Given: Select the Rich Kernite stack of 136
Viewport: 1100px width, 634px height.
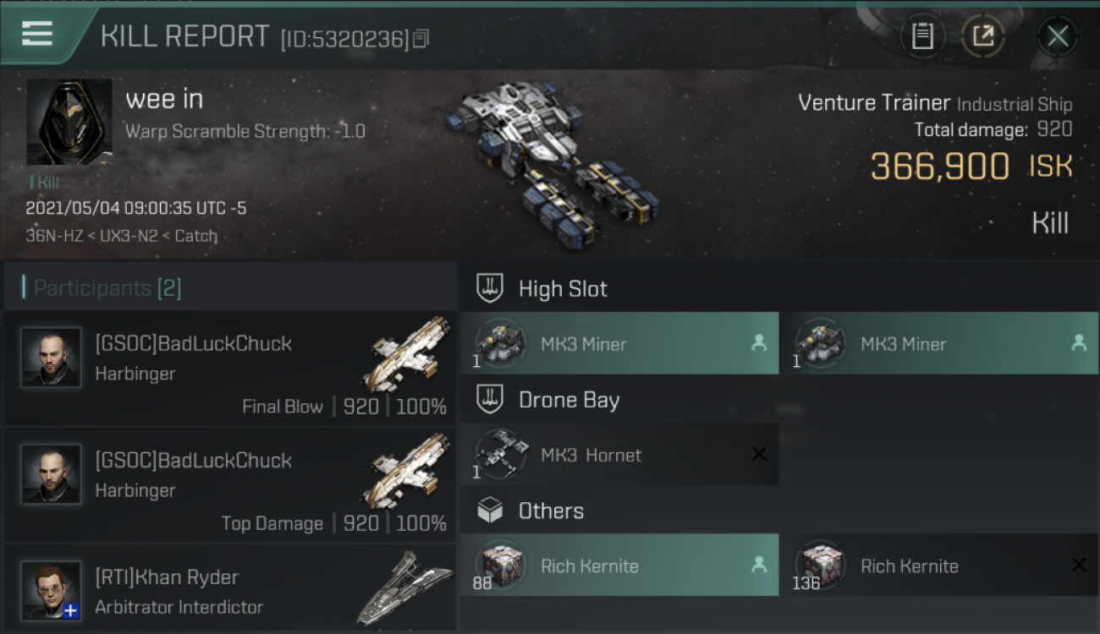Looking at the screenshot, I should click(x=939, y=565).
